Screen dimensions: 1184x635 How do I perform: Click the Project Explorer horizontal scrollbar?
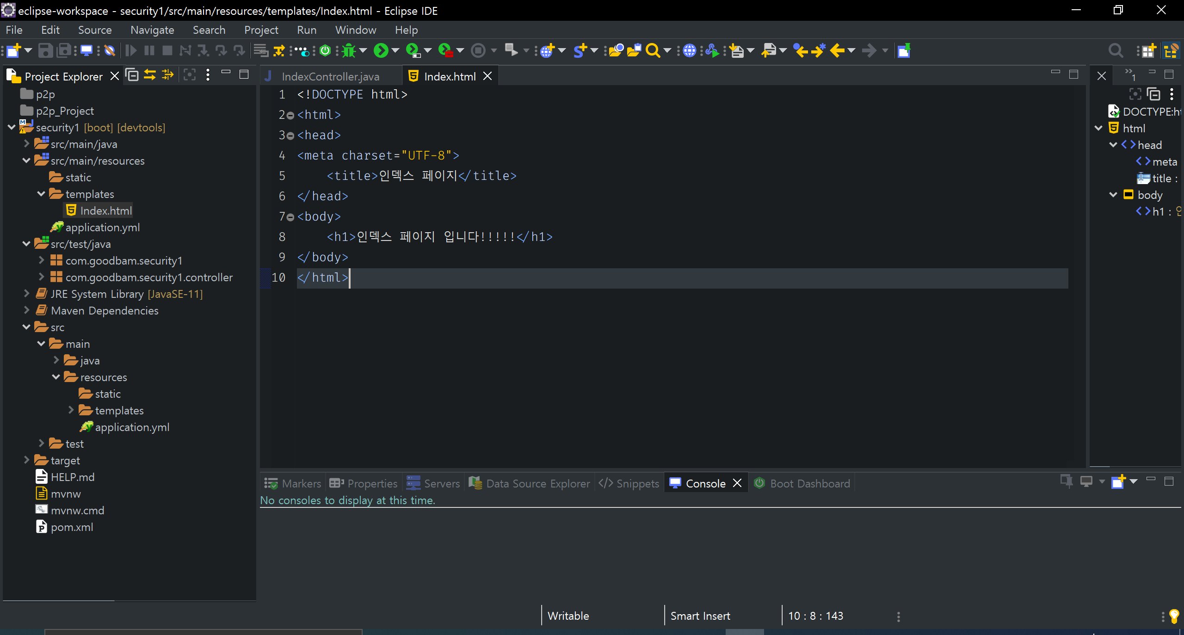click(59, 600)
